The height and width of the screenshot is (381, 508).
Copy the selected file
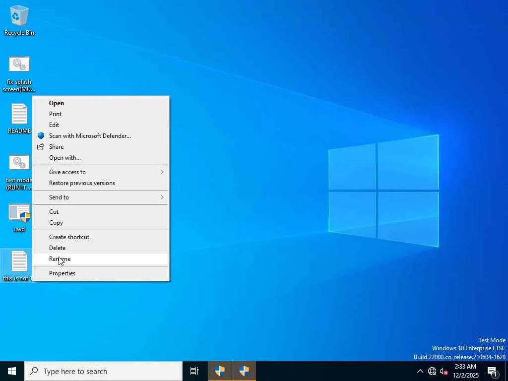(x=101, y=223)
